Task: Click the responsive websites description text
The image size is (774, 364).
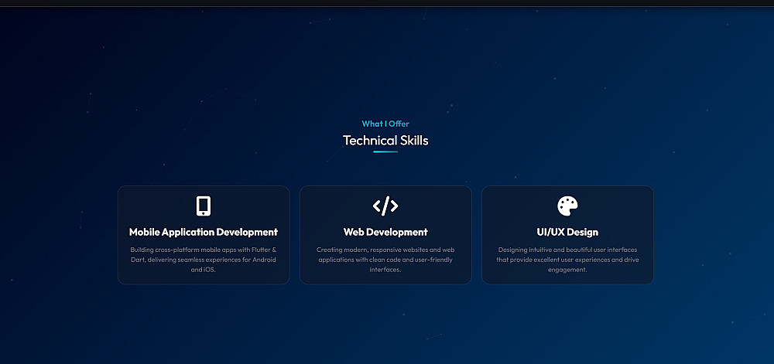Action: (385, 260)
